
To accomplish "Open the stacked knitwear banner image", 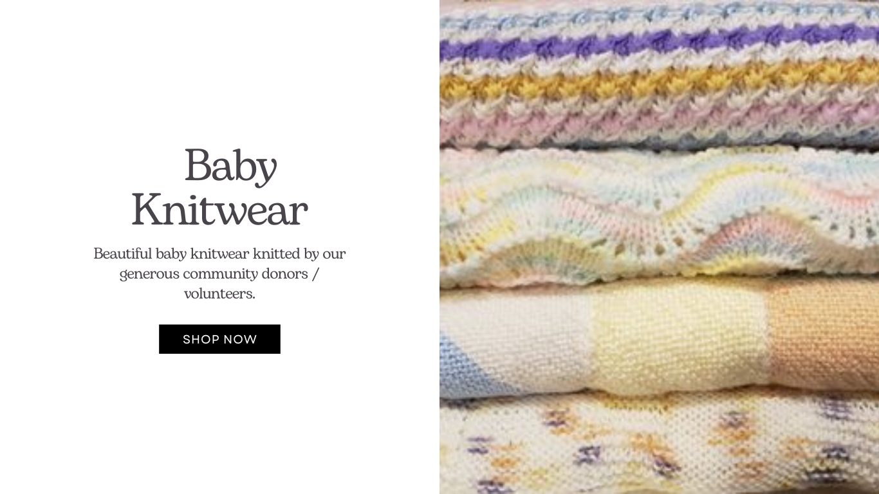I will [659, 247].
